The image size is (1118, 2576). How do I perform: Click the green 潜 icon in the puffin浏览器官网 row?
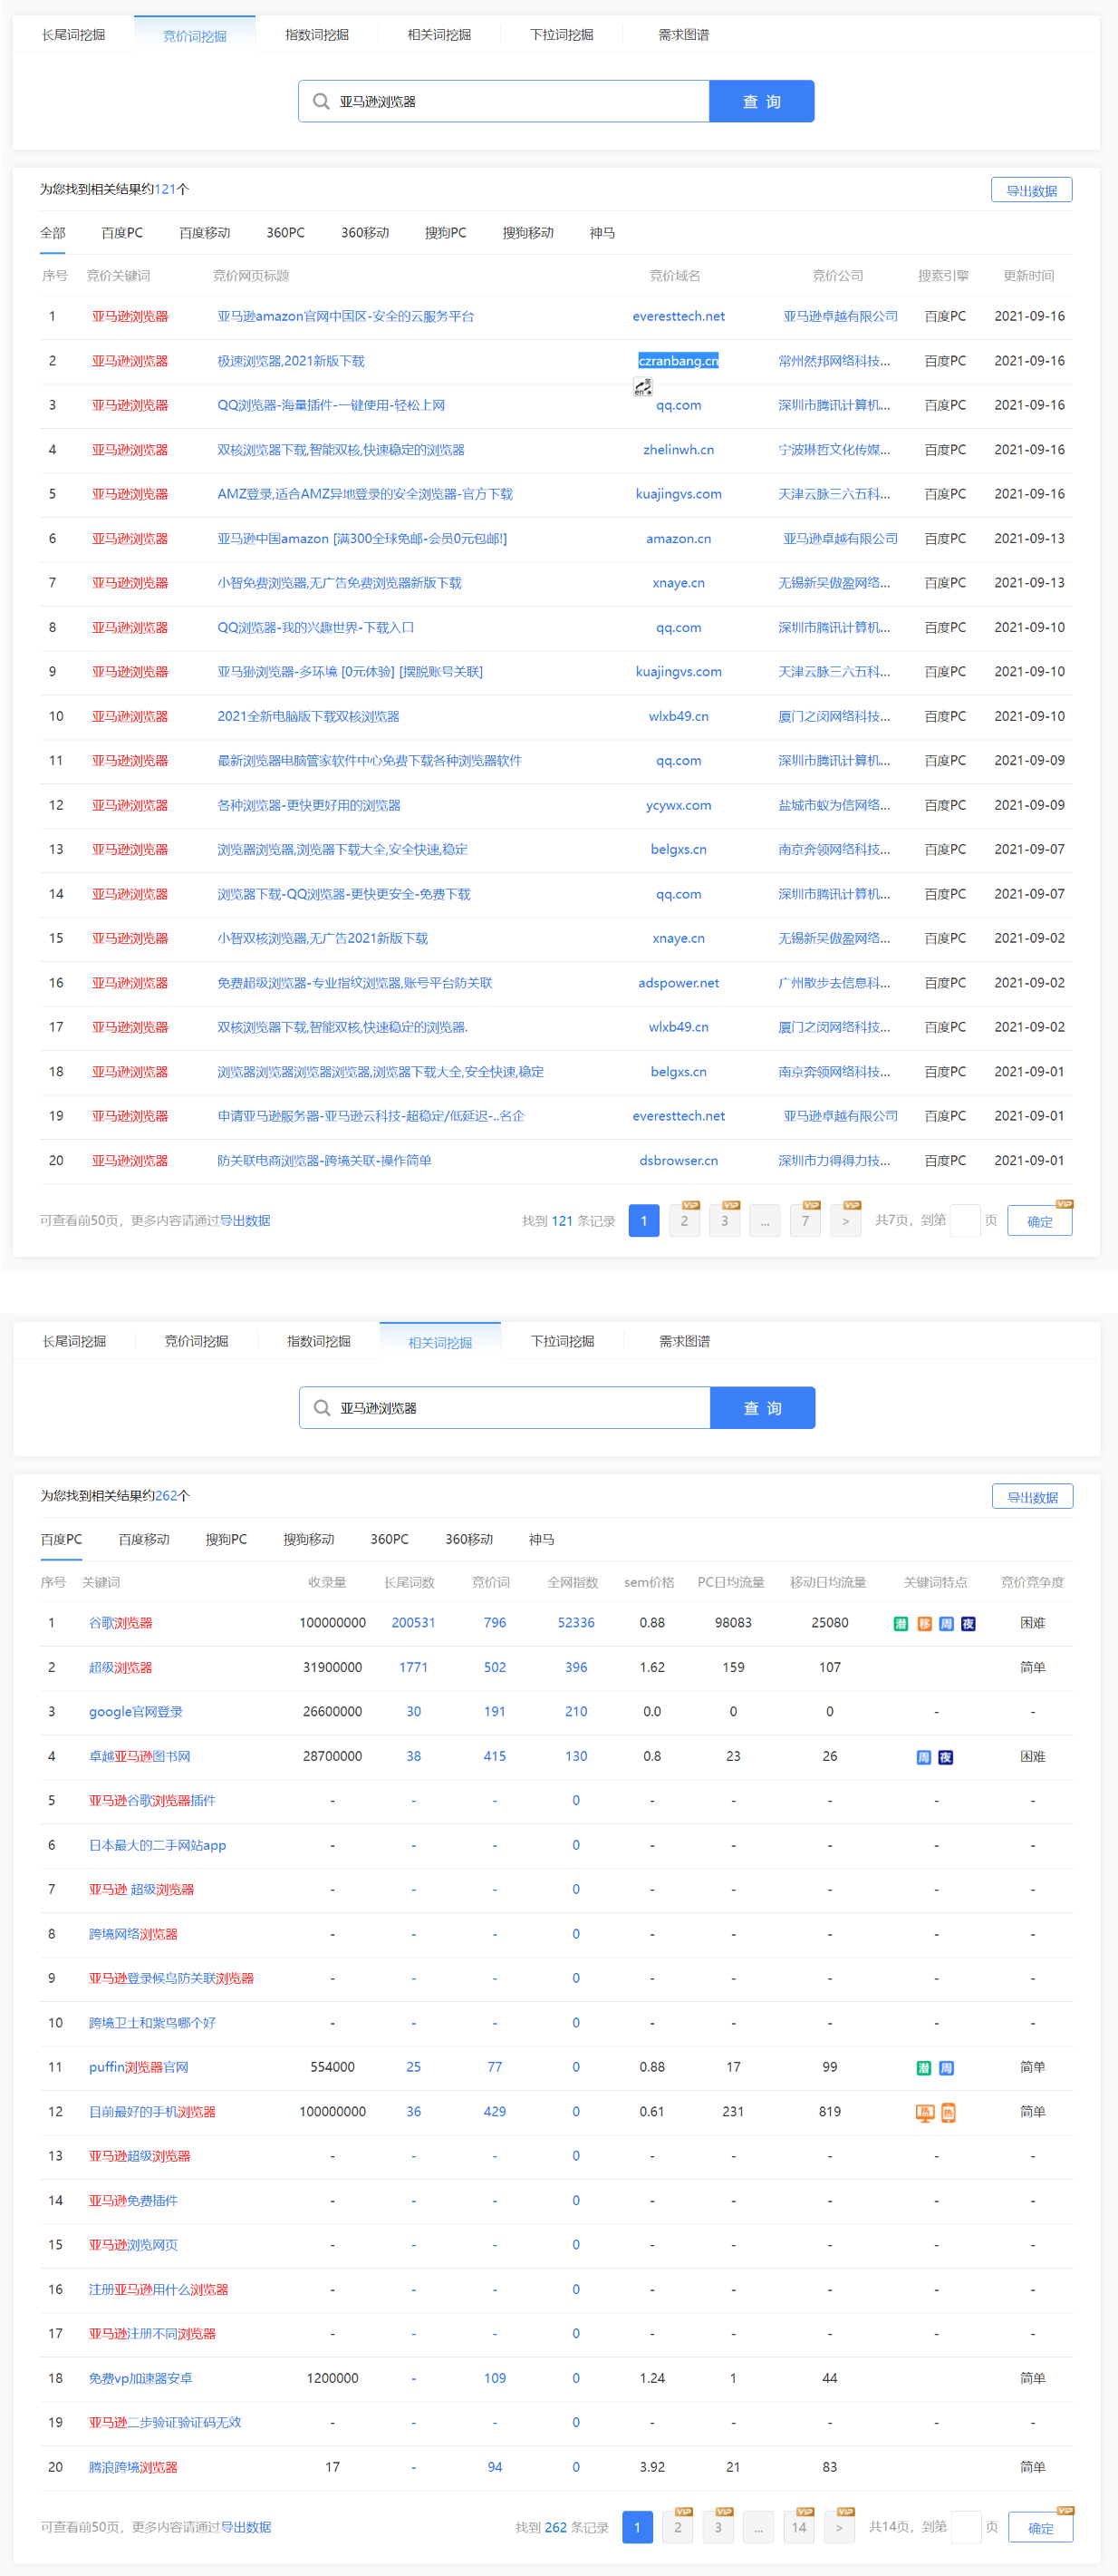click(924, 2067)
